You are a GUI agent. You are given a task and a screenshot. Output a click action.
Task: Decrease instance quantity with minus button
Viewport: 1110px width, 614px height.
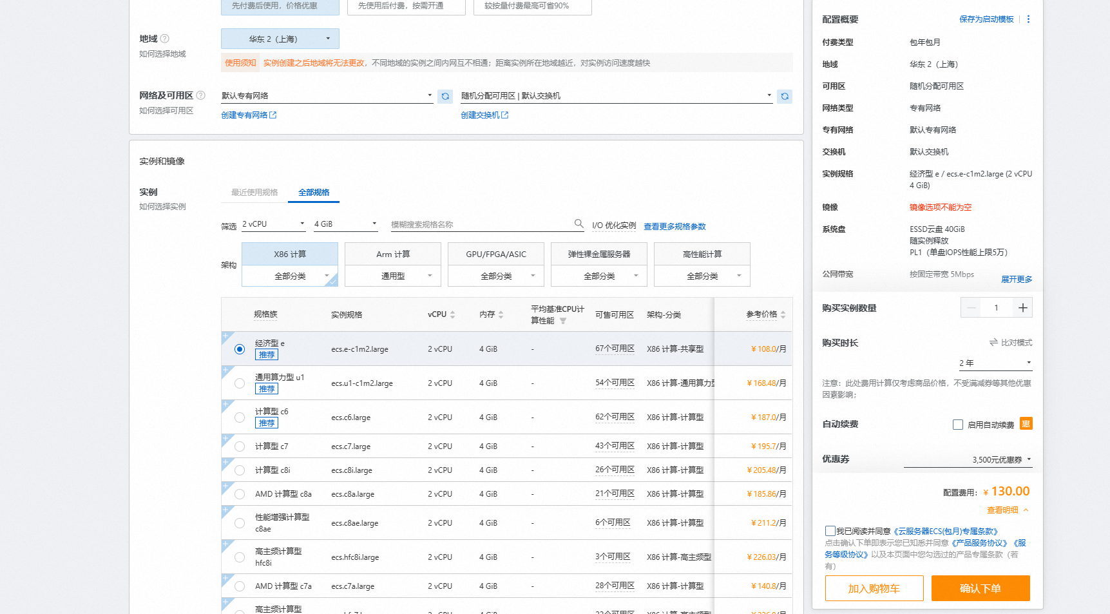[971, 308]
